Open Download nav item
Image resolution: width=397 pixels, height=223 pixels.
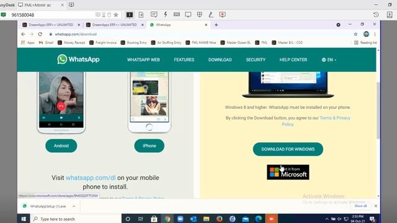click(x=220, y=60)
